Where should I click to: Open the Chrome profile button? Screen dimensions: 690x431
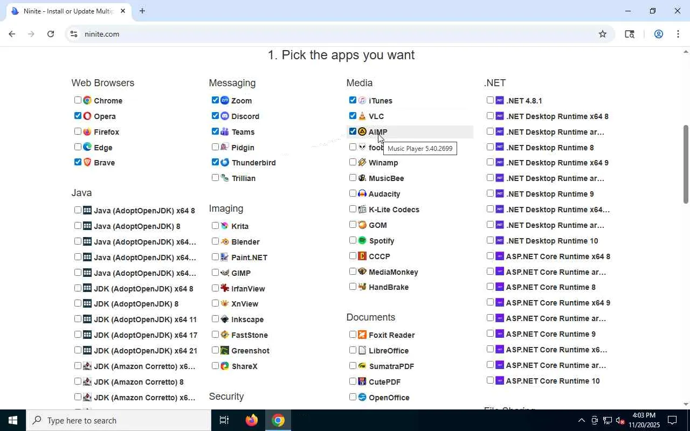658,34
